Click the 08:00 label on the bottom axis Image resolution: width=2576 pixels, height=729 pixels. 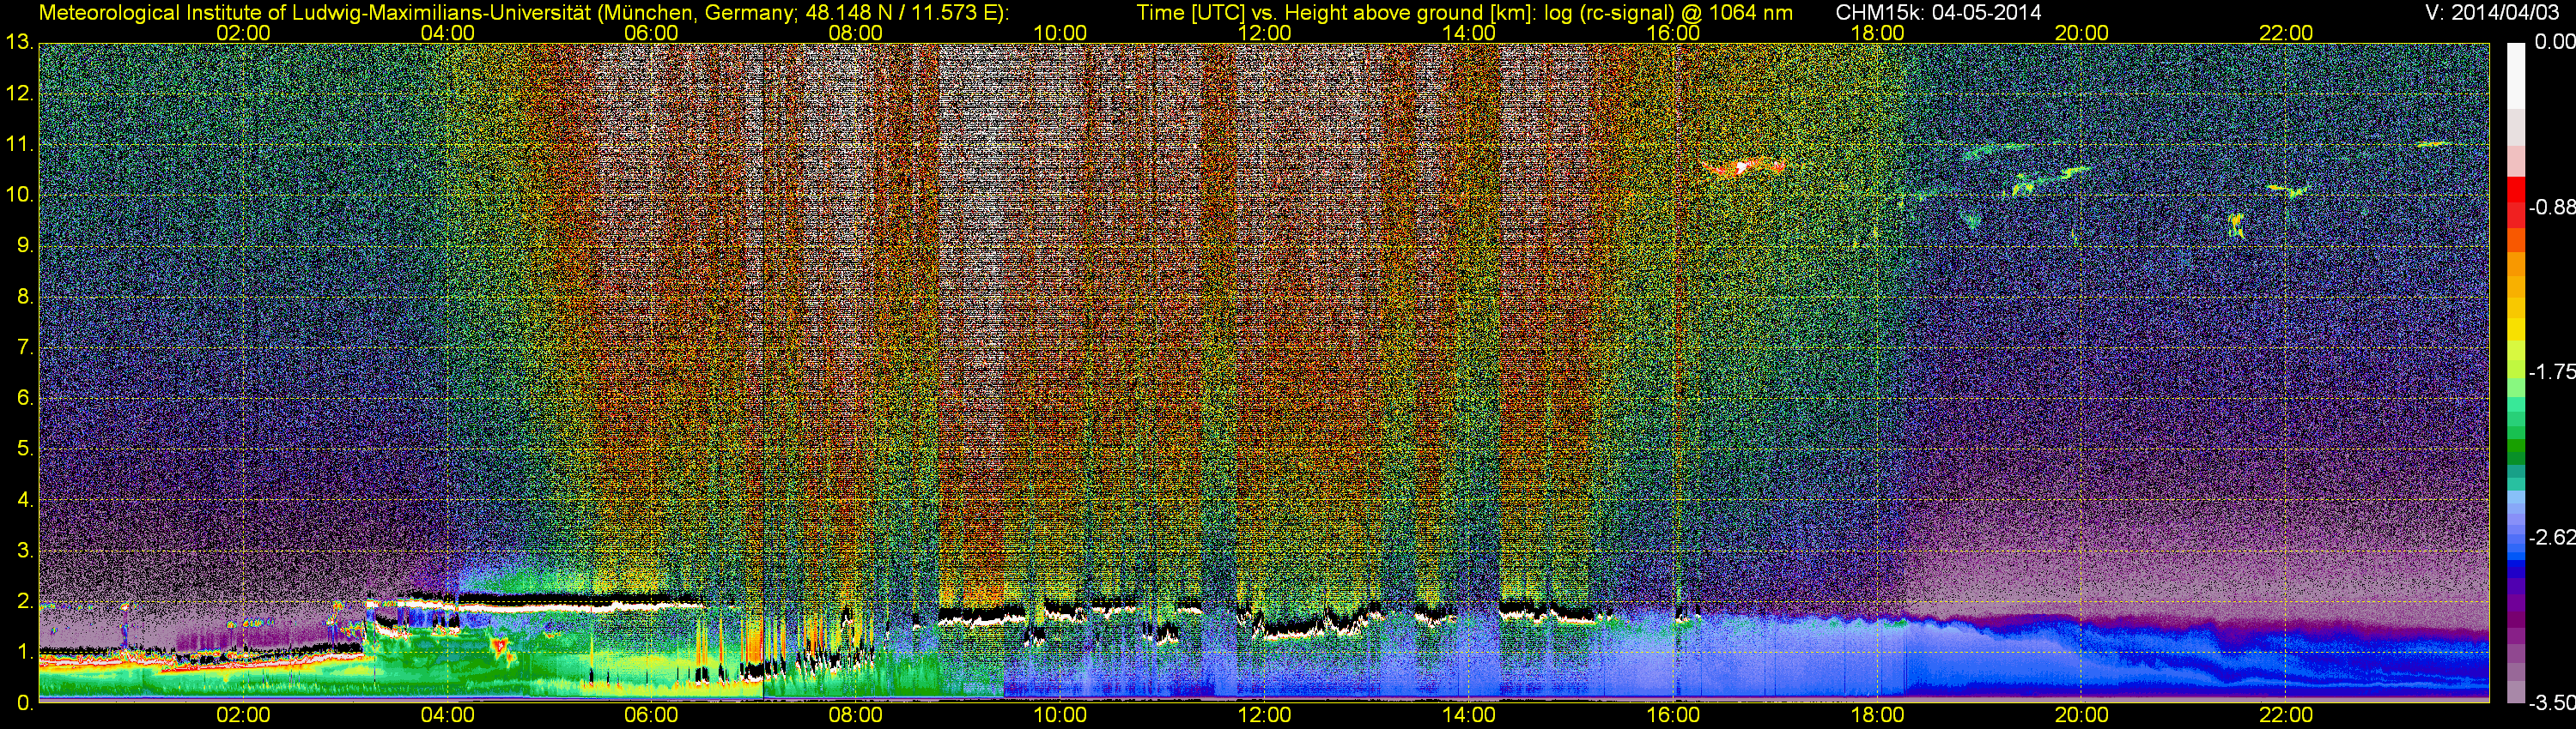click(x=855, y=715)
